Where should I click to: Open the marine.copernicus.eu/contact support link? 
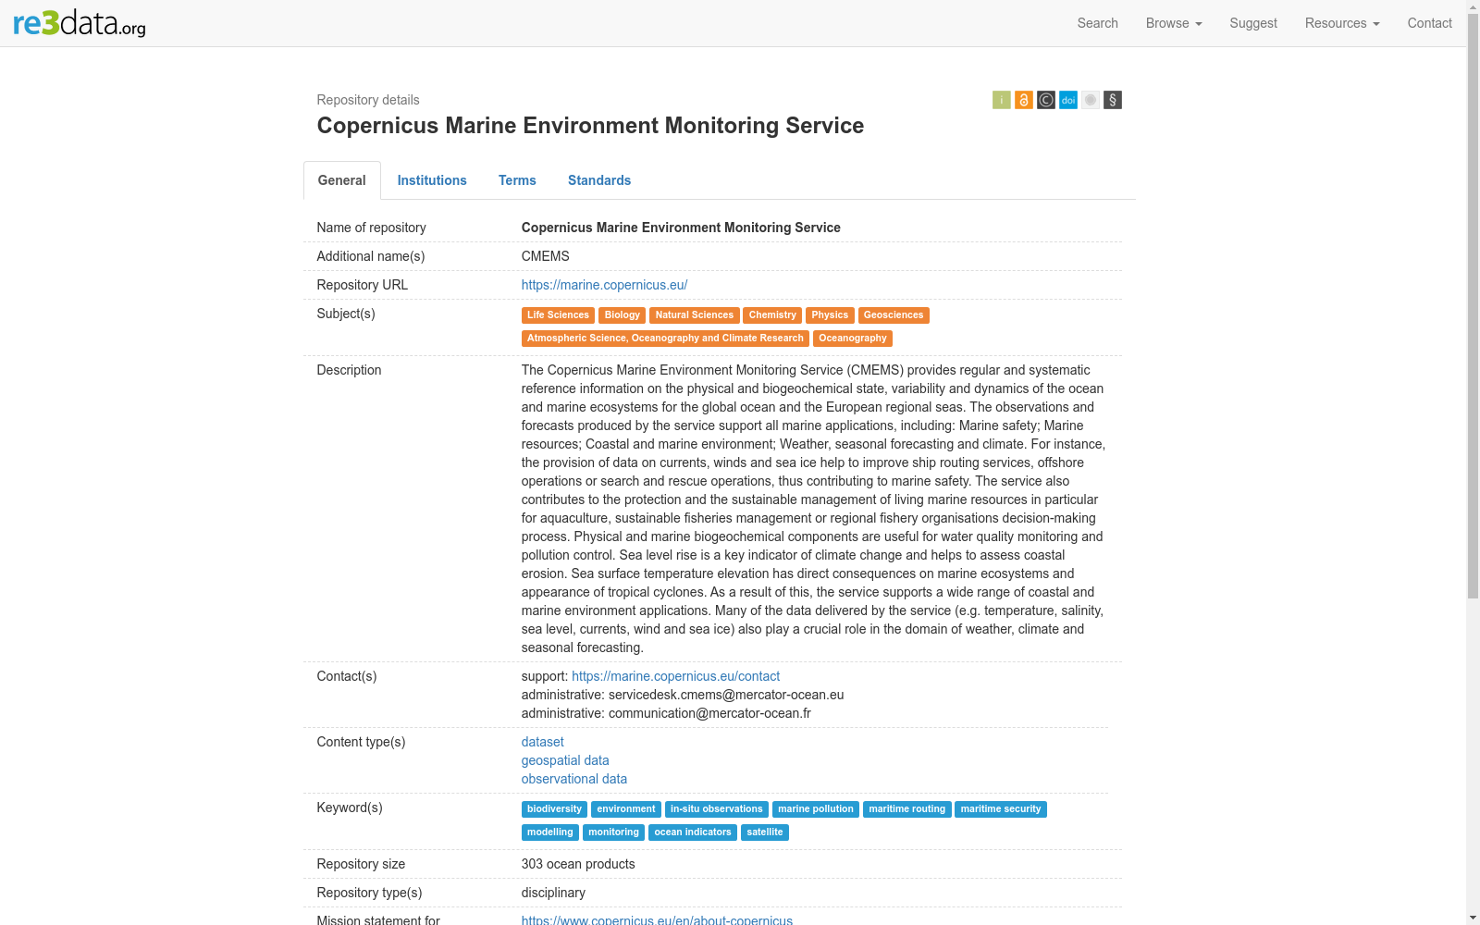[x=675, y=676]
